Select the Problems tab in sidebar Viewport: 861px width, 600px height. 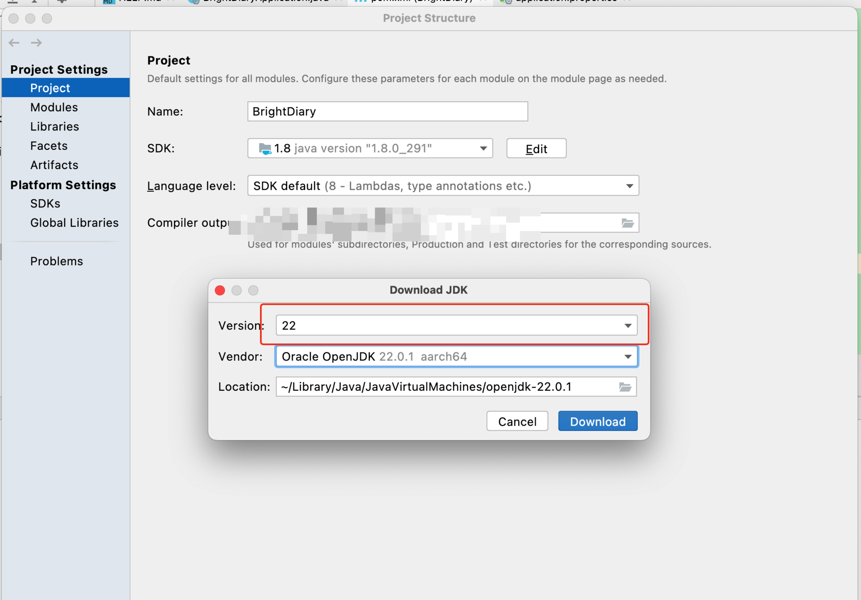click(57, 260)
